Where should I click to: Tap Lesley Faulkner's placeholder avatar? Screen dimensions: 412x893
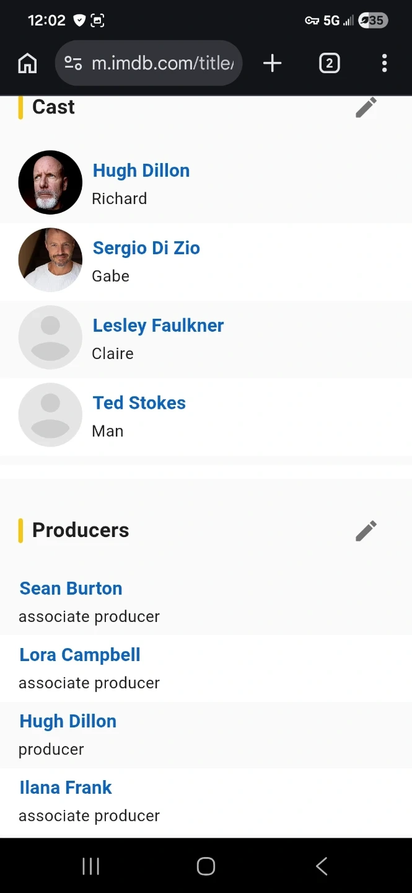(50, 337)
